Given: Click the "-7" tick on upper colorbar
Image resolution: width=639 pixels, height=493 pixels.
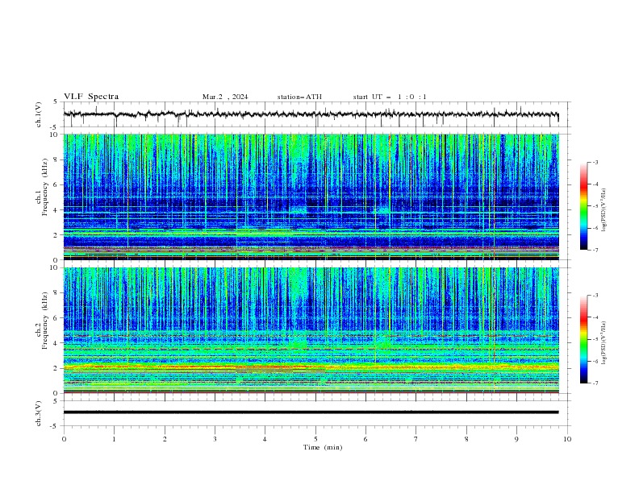Looking at the screenshot, I should 595,250.
